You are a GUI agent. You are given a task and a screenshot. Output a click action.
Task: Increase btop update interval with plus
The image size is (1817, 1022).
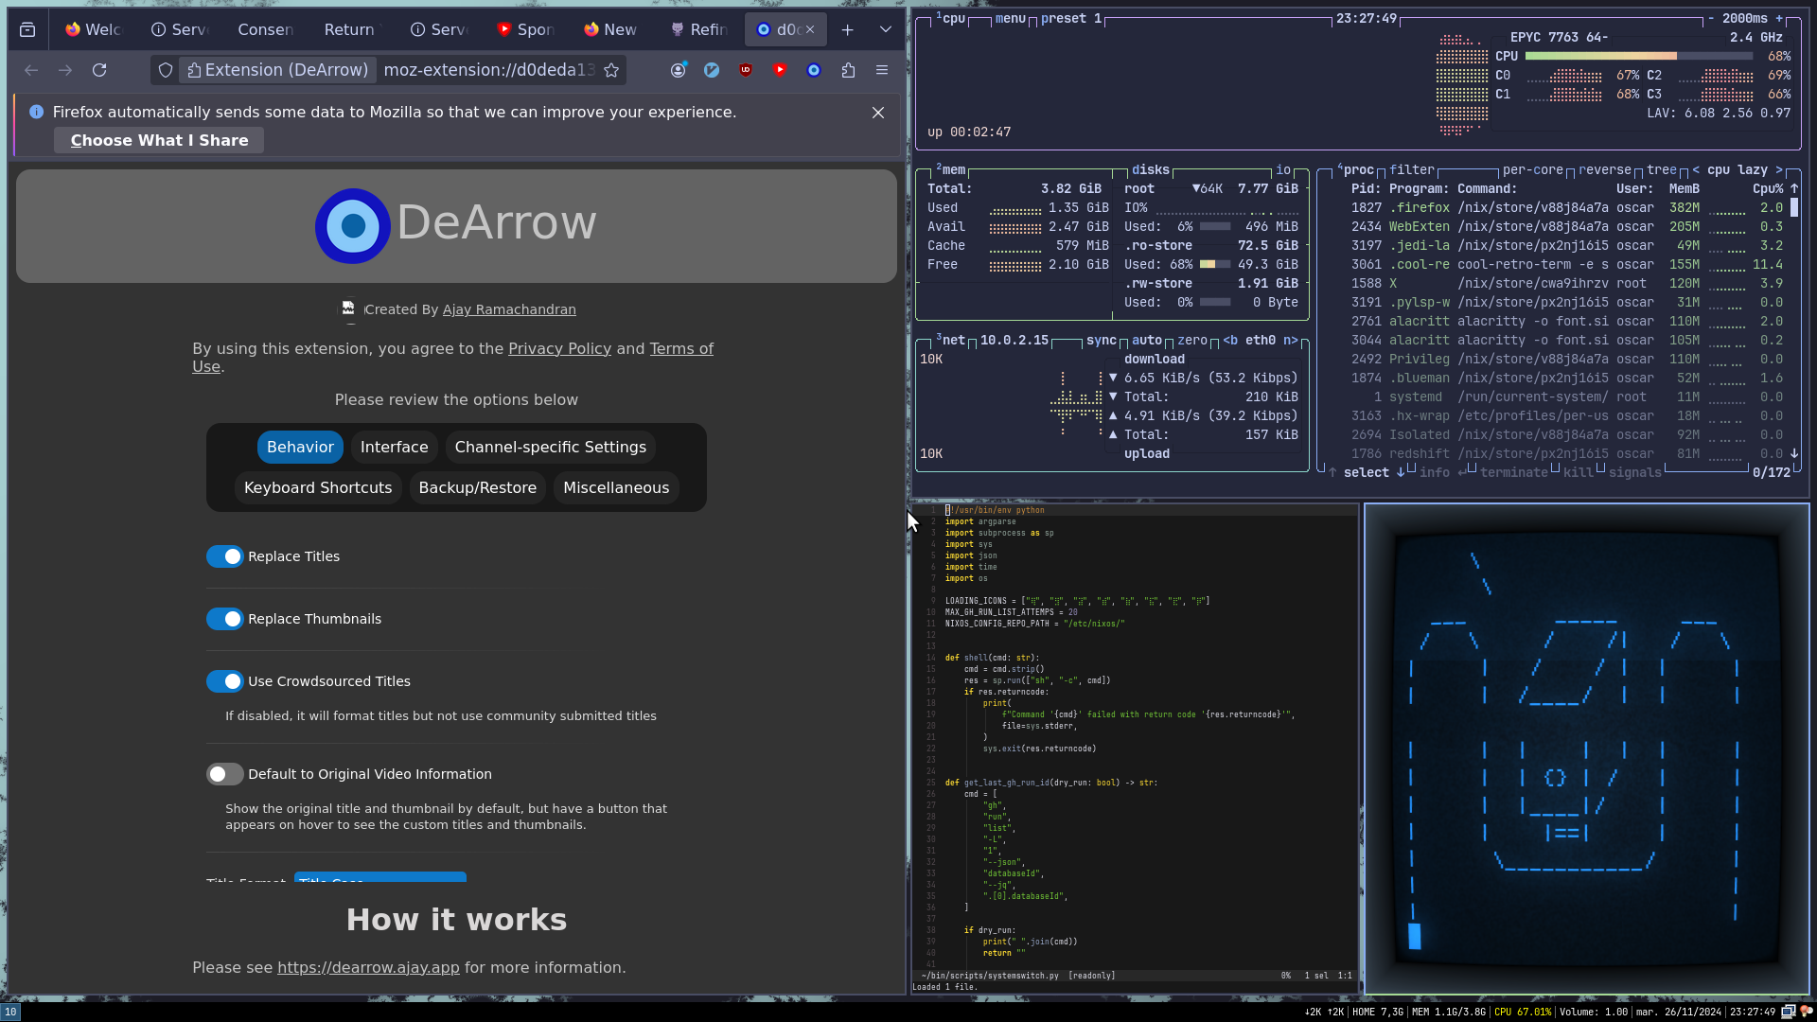tap(1779, 19)
